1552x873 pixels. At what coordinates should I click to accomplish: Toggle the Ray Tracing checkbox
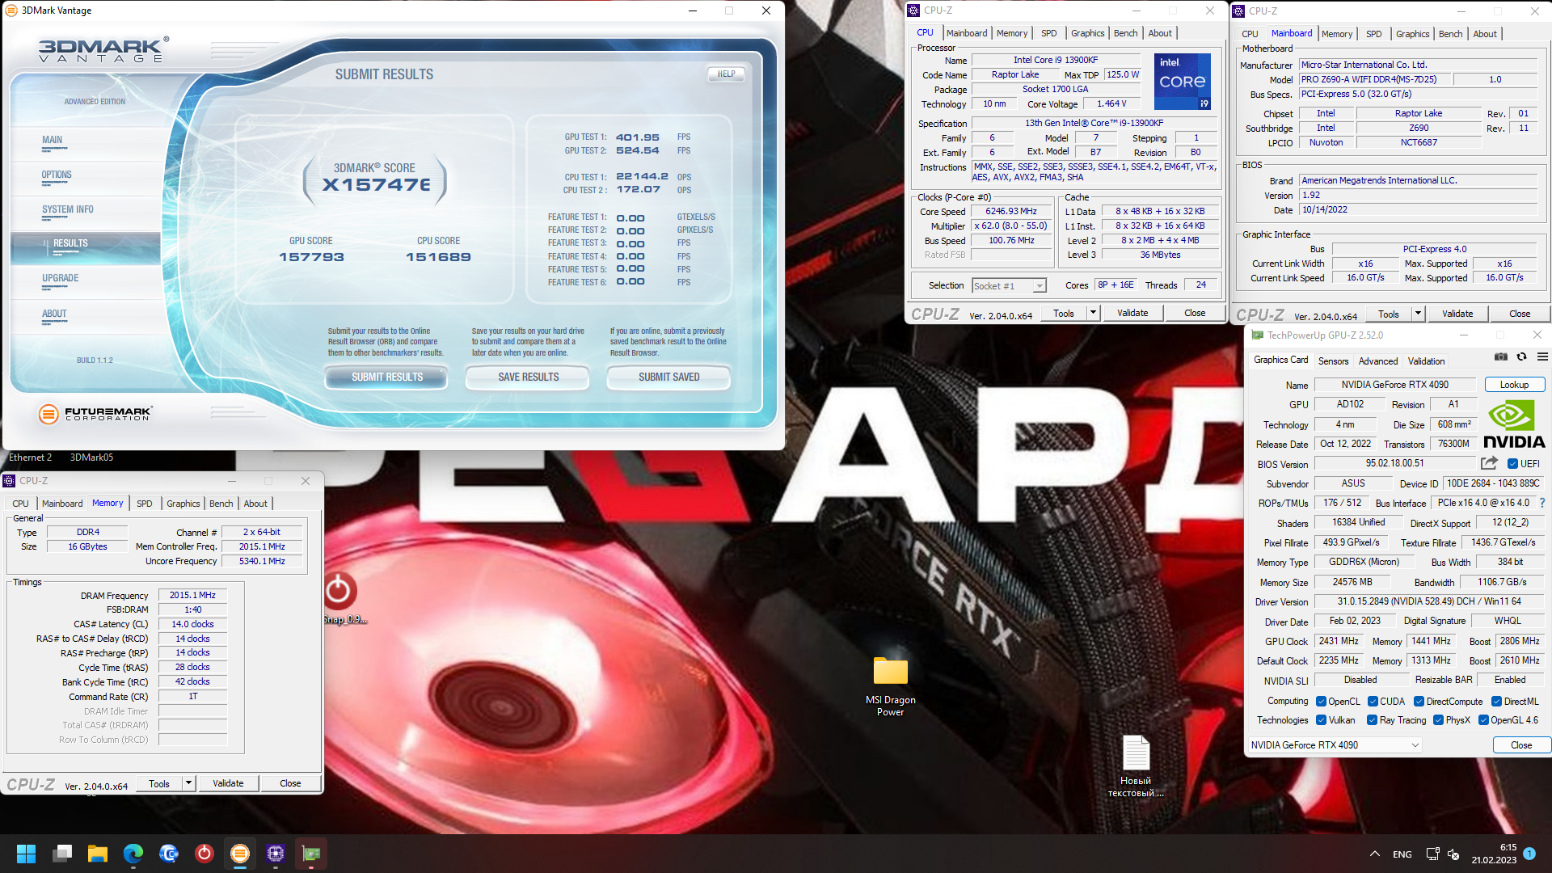coord(1372,720)
